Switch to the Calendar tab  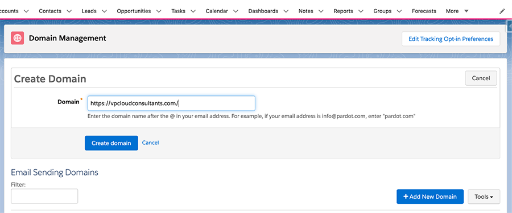tap(217, 11)
